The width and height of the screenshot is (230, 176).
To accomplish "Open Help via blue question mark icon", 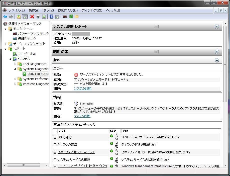I will tap(51, 17).
